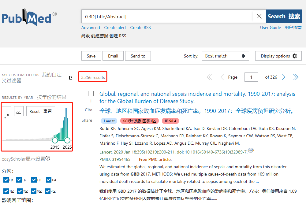Go to the next results page
306x204 pixels.
pos(283,77)
